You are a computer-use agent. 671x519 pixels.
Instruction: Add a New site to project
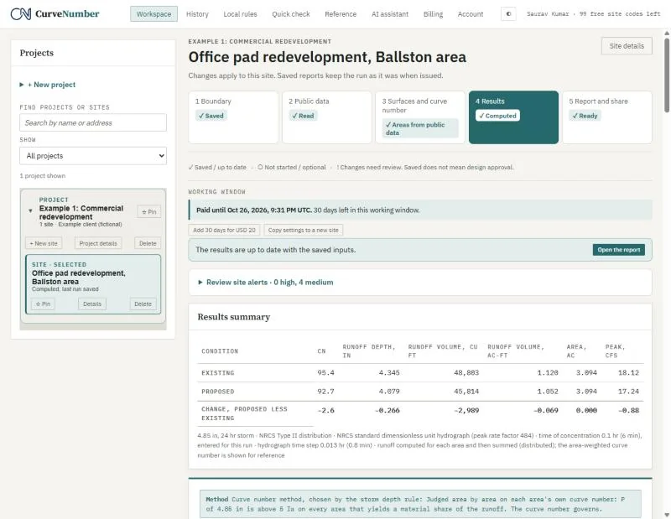[x=44, y=243]
